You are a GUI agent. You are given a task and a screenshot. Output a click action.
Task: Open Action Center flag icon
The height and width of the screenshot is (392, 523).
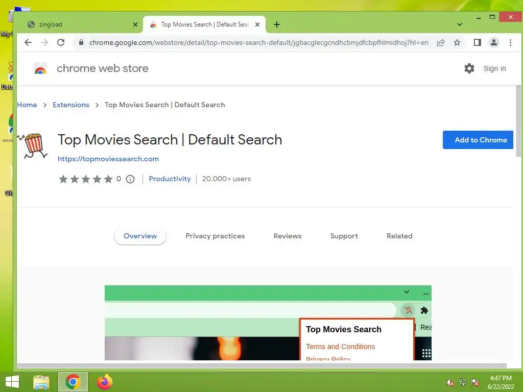[475, 382]
